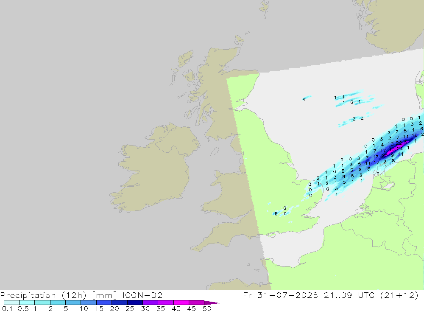Click the '12' precipitation value on the map
The width and height of the screenshot is (424, 311).
tap(391, 144)
